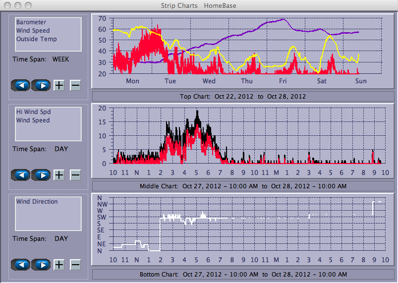Select Barometer in the top chart list

tap(31, 22)
